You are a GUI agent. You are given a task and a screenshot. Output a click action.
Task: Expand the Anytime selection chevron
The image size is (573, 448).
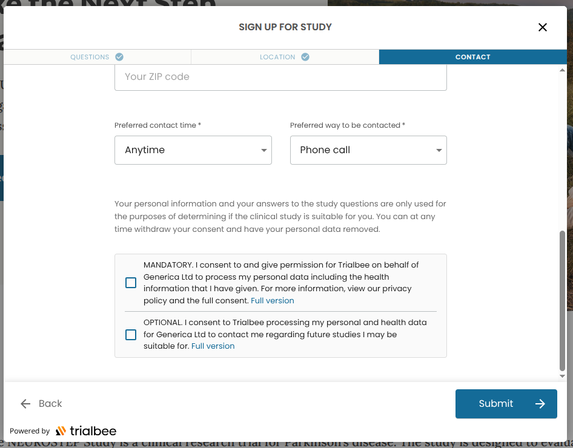coord(263,150)
